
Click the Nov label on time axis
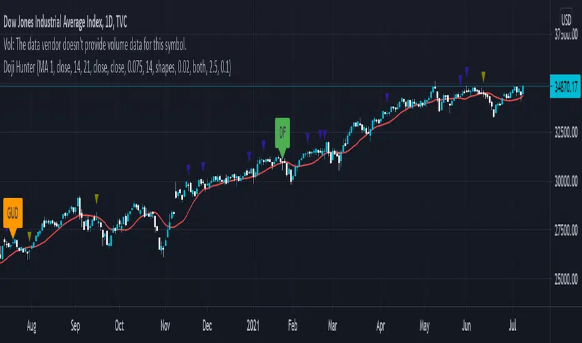(165, 326)
